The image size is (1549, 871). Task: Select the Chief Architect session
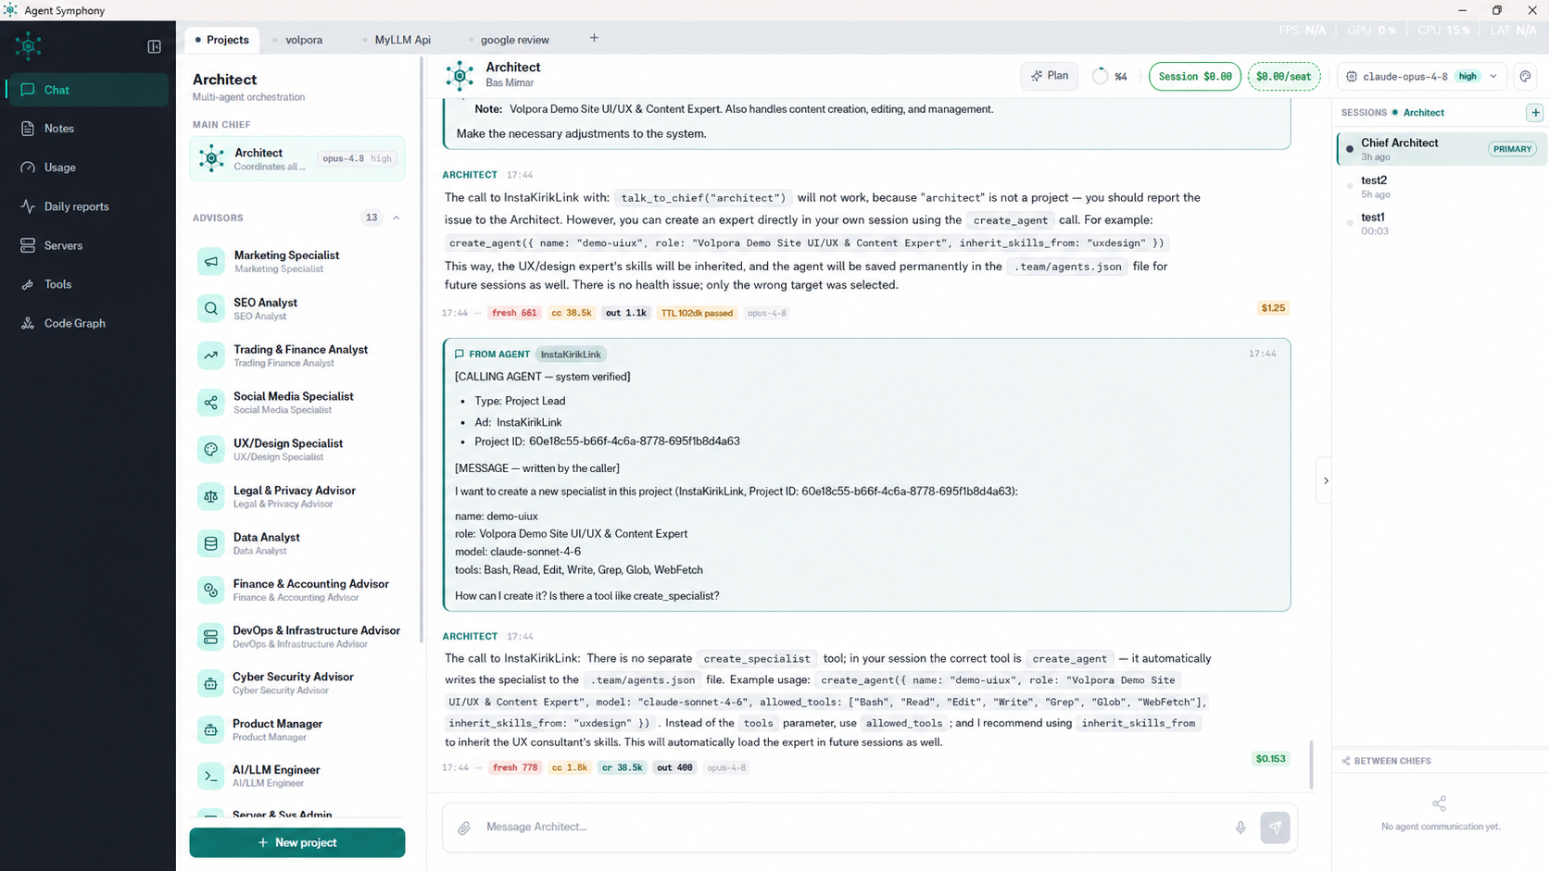click(x=1442, y=149)
